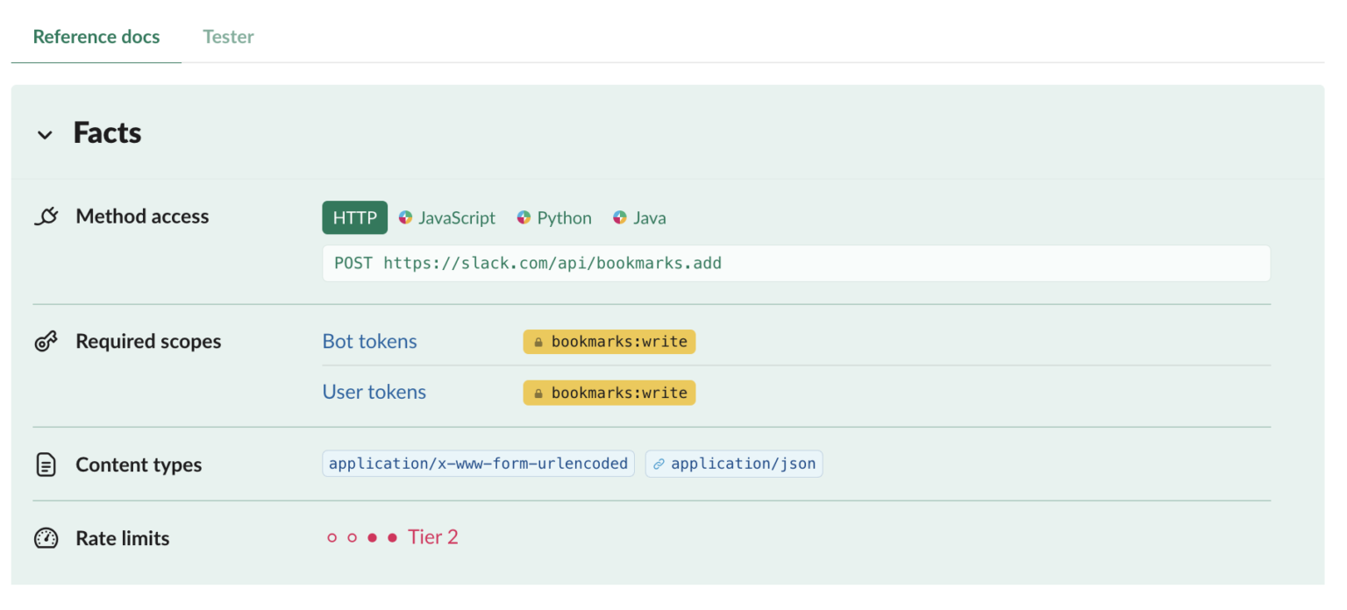Click the gauge icon next to Method access
1347x610 pixels.
click(x=45, y=216)
